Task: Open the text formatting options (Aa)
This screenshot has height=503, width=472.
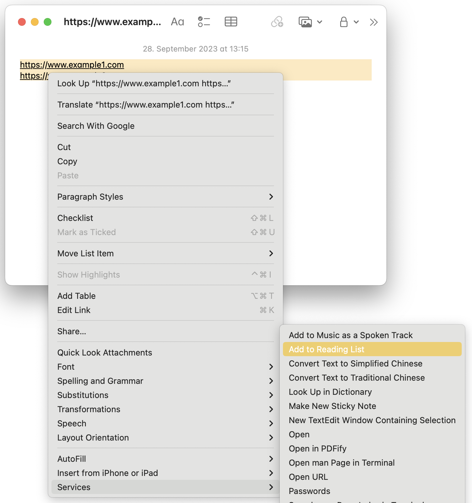Action: pyautogui.click(x=177, y=22)
